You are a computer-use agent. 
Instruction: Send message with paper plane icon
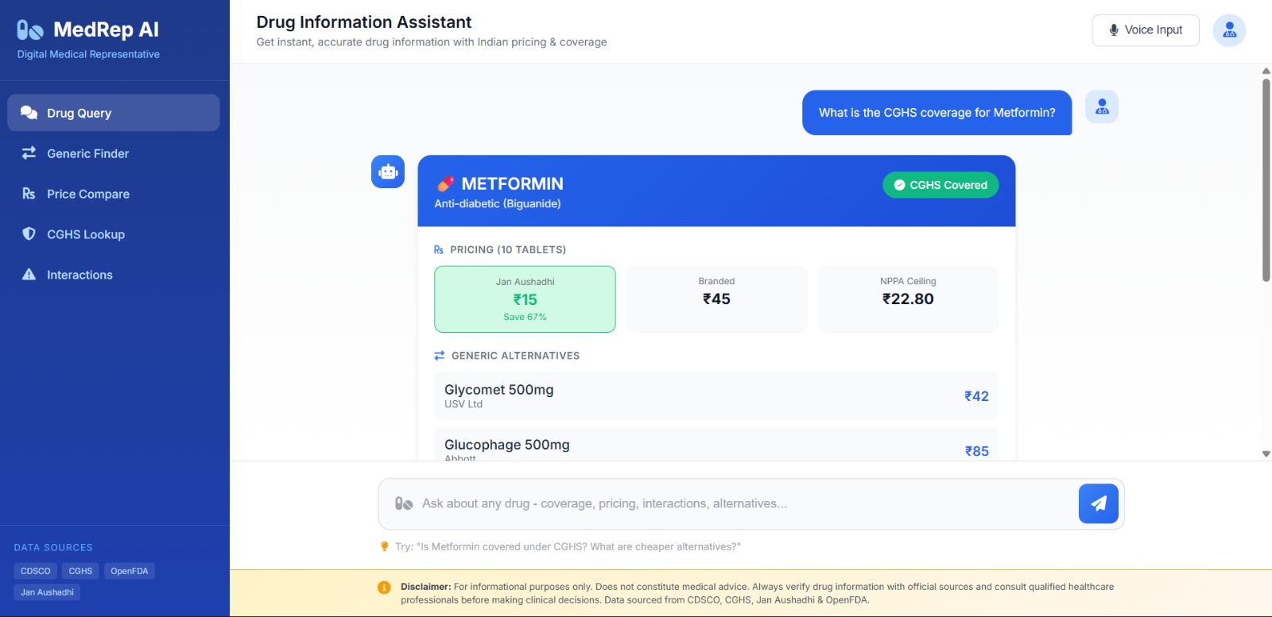pyautogui.click(x=1098, y=503)
